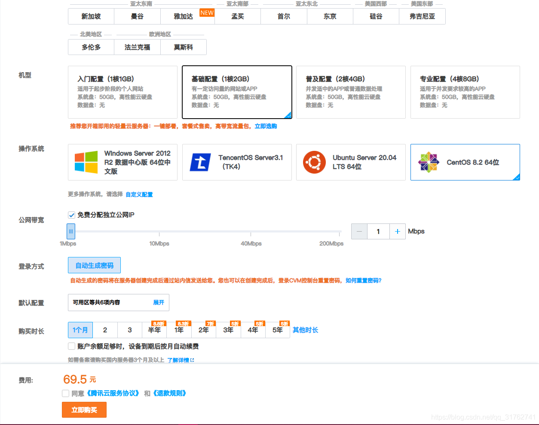Select 2年 purchase duration
The image size is (539, 425).
coord(204,330)
